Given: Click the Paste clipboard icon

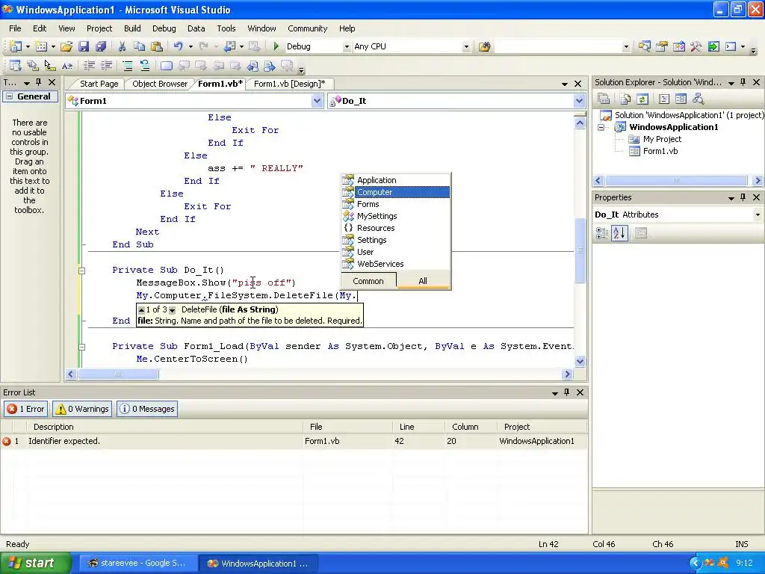Looking at the screenshot, I should 157,46.
